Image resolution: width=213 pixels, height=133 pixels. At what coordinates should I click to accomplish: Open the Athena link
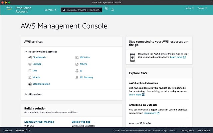(84, 64)
